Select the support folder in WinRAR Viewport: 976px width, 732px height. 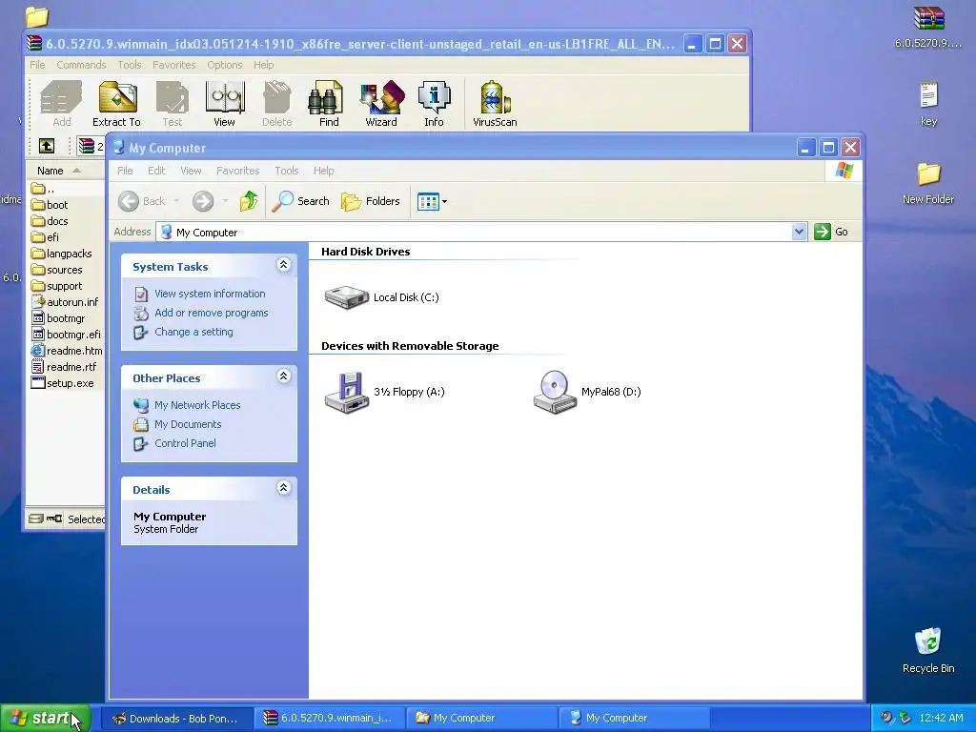point(56,286)
